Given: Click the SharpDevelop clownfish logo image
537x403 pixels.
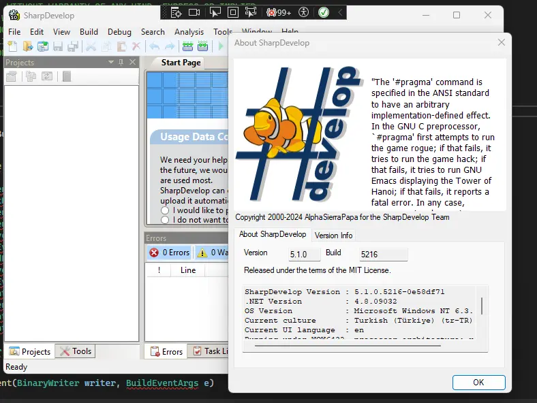Looking at the screenshot, I should tap(299, 133).
